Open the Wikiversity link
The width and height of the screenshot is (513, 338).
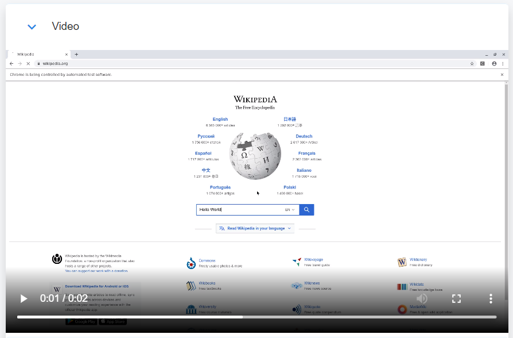point(207,307)
